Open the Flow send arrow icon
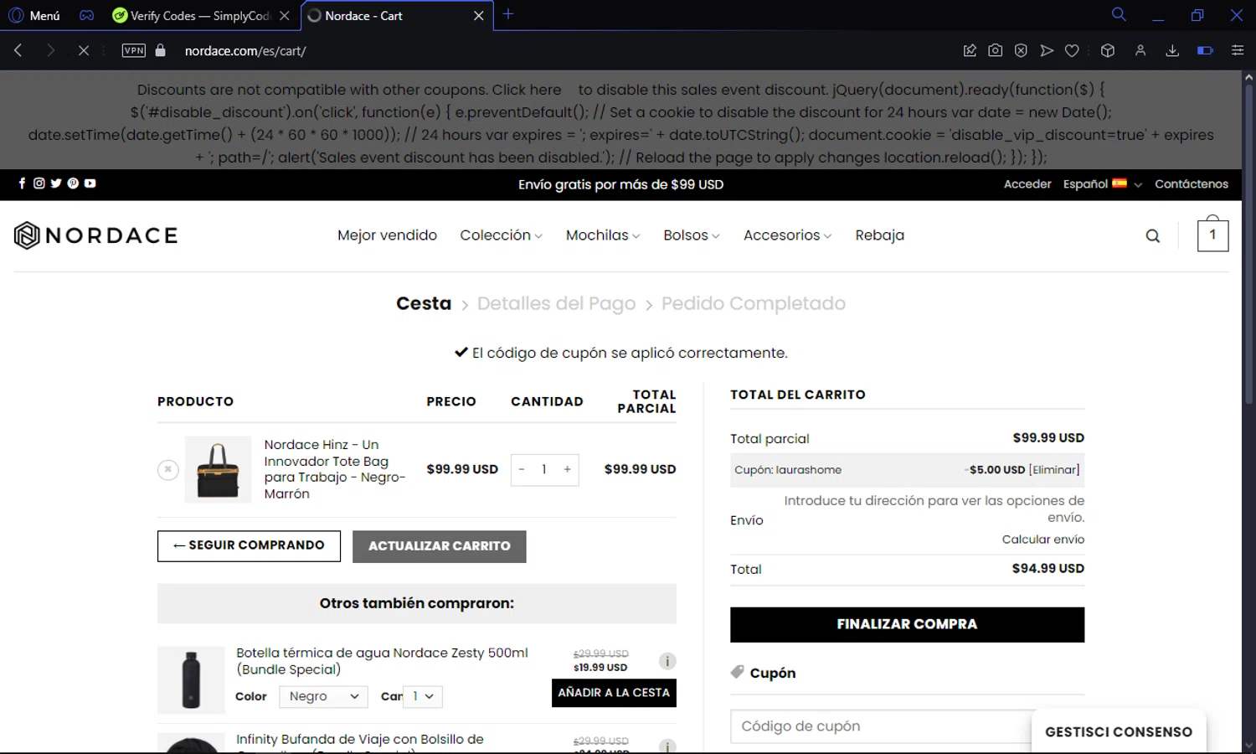 [x=1047, y=50]
